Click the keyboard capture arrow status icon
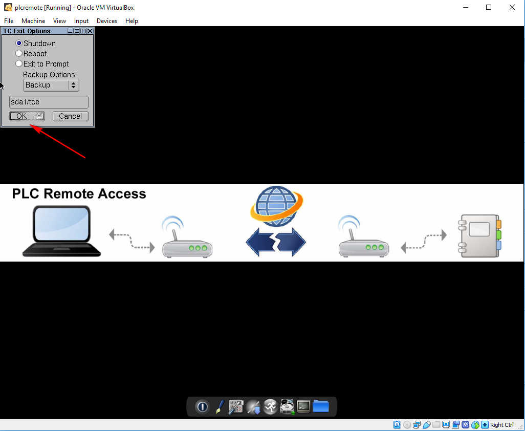 tap(485, 425)
